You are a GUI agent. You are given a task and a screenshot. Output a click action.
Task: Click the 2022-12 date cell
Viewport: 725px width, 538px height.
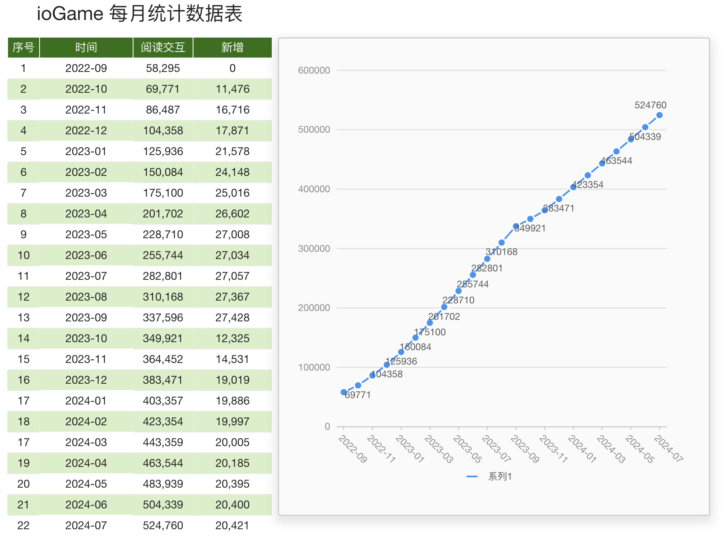tap(86, 131)
